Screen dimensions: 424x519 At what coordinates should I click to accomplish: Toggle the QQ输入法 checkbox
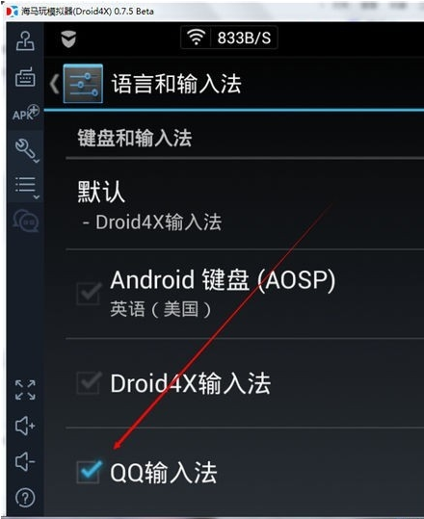coord(89,472)
